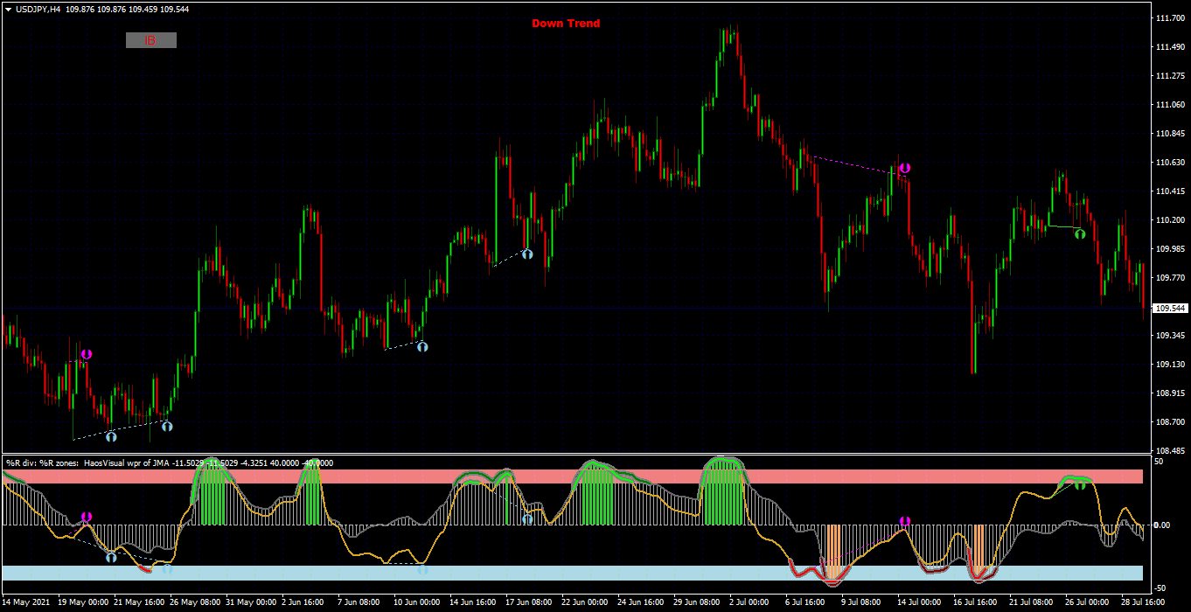Click price scale value 110.845

point(1169,134)
